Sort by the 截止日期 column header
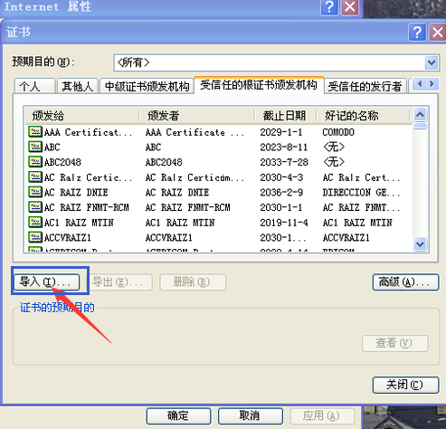This screenshot has height=429, width=446. tap(284, 116)
